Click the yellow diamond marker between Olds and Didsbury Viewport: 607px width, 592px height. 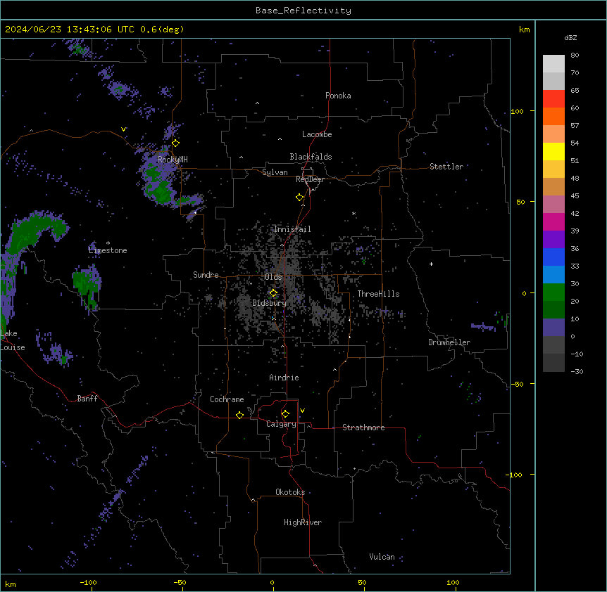pos(274,293)
